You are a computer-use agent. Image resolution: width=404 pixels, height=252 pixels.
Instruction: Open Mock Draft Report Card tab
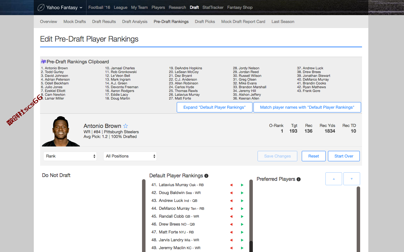[243, 21]
